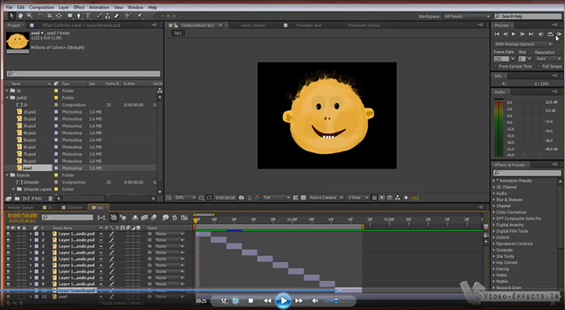Expand layer 4 properties triangle
565x310 pixels.
coord(30,253)
